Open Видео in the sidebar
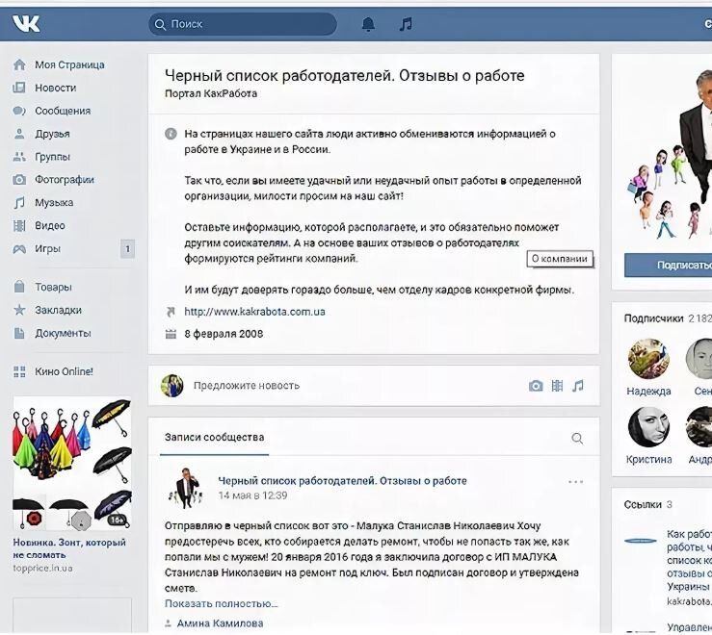The width and height of the screenshot is (712, 635). click(x=50, y=225)
